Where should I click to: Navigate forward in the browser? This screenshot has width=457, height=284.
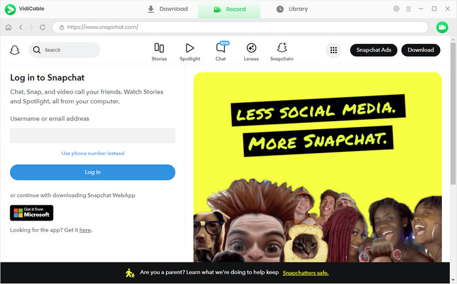tap(31, 27)
